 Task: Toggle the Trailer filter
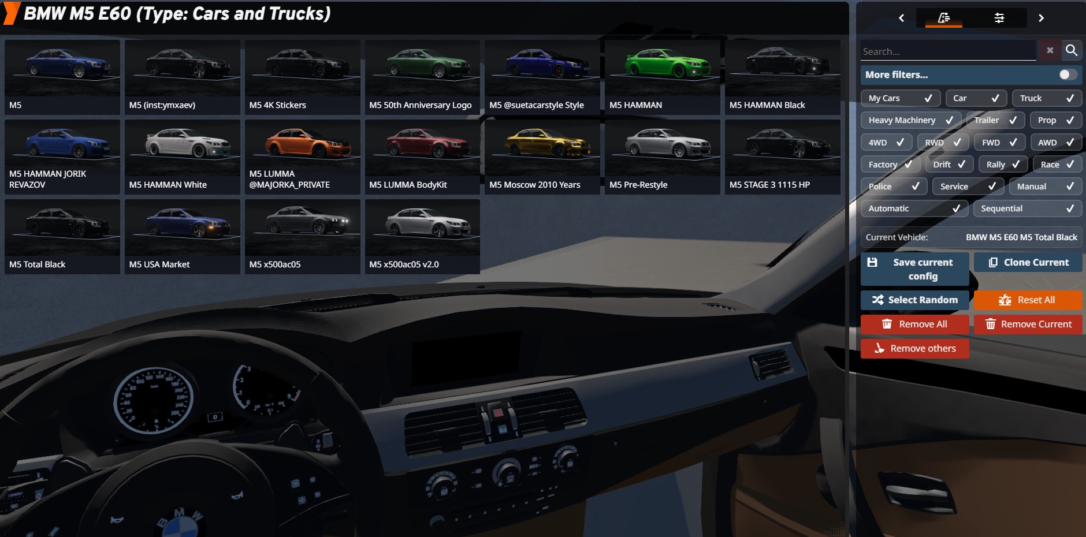point(995,120)
